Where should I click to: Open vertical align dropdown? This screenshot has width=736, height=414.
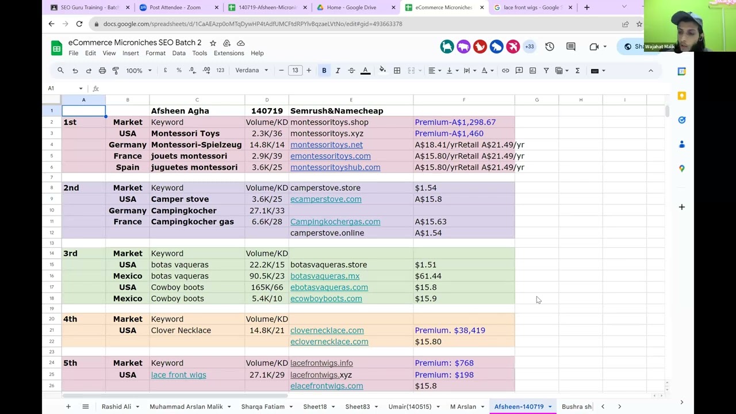coord(452,71)
